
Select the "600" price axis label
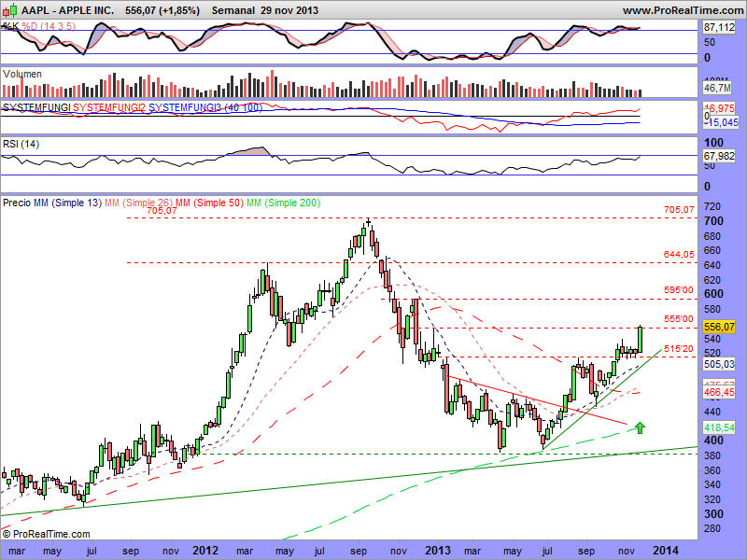[713, 294]
